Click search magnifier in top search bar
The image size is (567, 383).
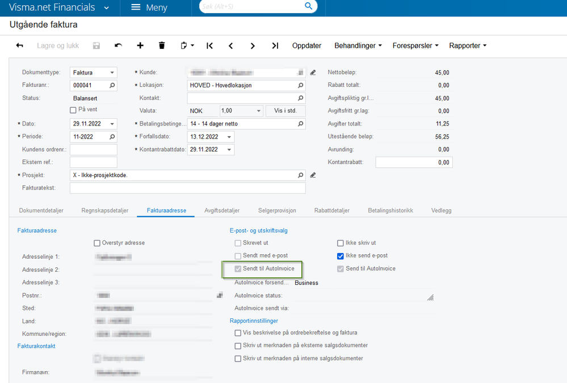click(x=308, y=6)
